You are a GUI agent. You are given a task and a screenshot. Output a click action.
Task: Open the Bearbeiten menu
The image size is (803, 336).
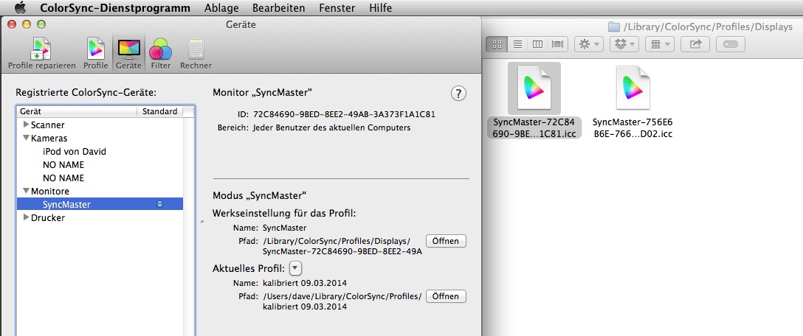pos(278,8)
